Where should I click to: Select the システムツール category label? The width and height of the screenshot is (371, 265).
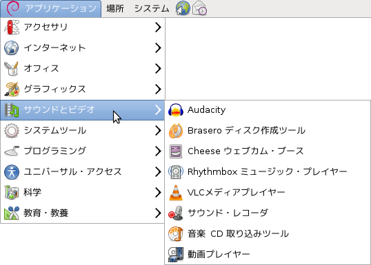point(55,130)
